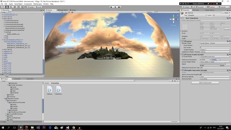Select the first C# script asset
Image resolution: width=231 pixels, height=130 pixels.
click(49, 90)
